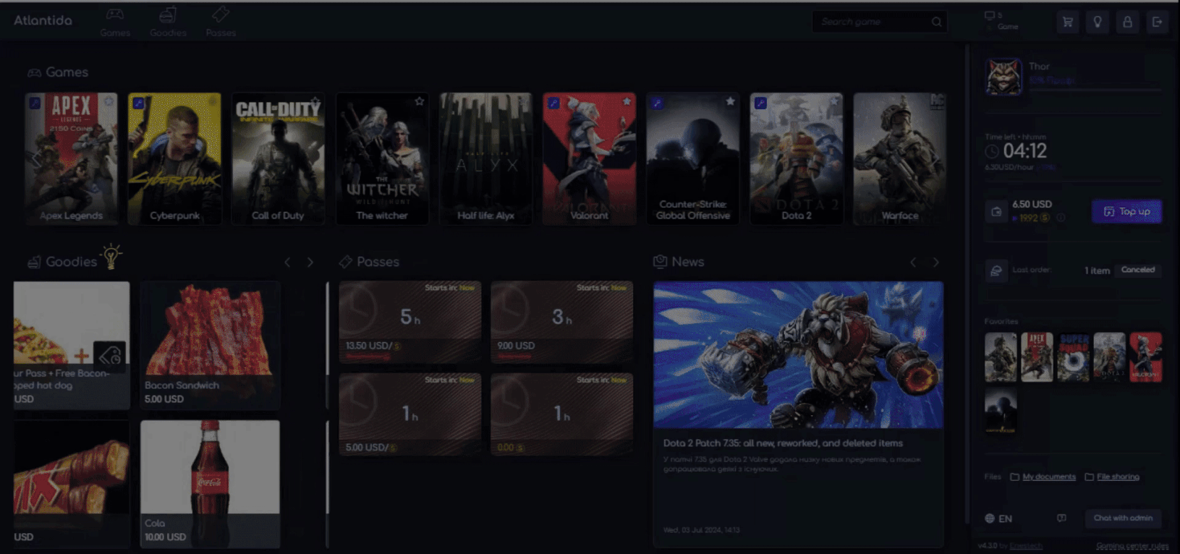Click the folder icon beside My documents

[1015, 477]
